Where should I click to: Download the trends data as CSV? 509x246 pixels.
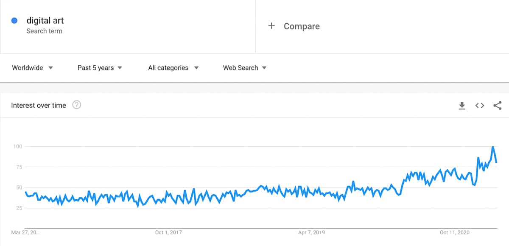click(x=462, y=105)
